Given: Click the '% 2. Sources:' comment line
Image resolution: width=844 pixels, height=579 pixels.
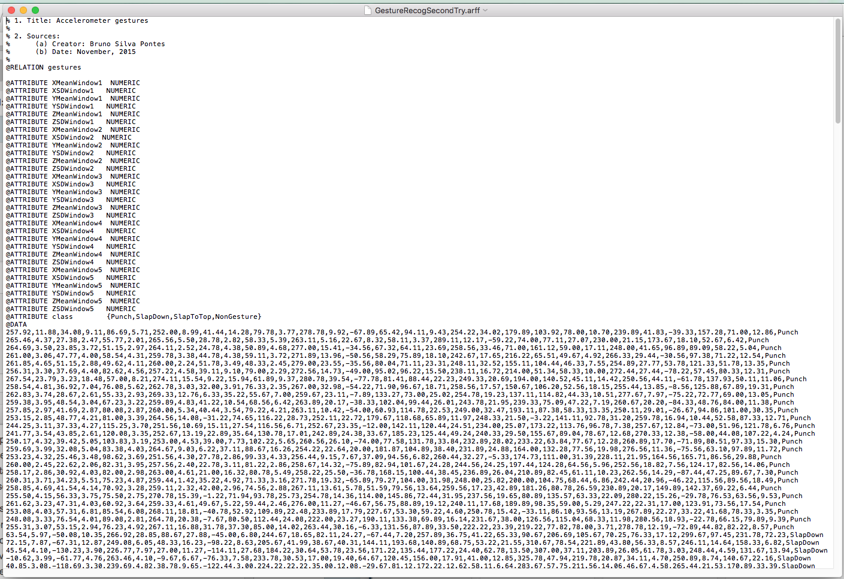Looking at the screenshot, I should click(x=33, y=36).
